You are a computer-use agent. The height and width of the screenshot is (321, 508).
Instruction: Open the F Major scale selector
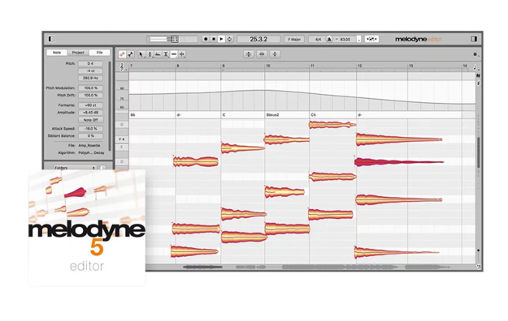click(294, 39)
